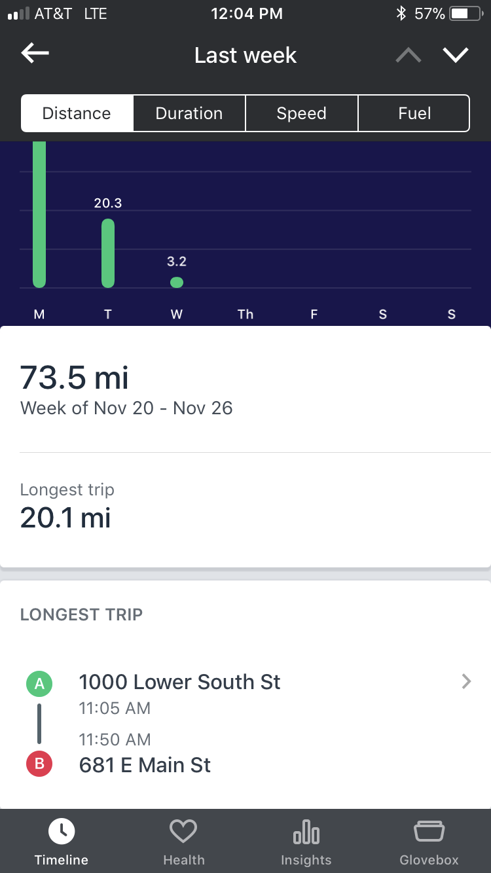The image size is (491, 873).
Task: Tap Tuesday's 20.3 bar in chart
Action: tap(108, 253)
